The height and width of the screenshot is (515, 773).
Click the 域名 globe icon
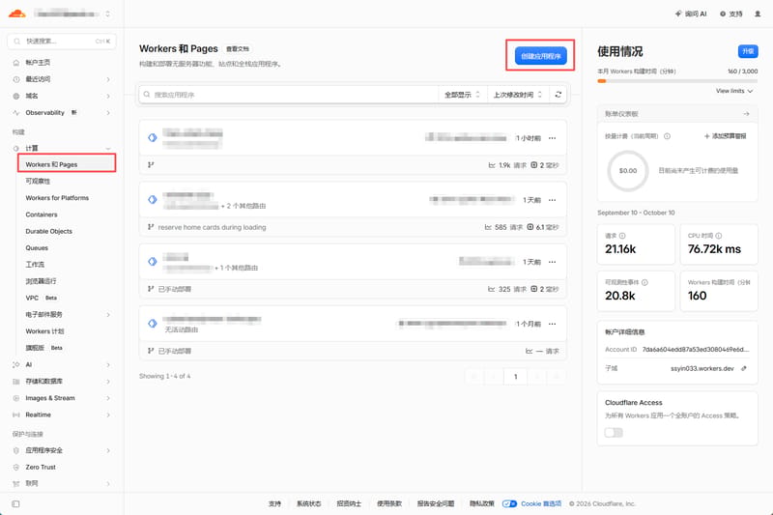[16, 96]
